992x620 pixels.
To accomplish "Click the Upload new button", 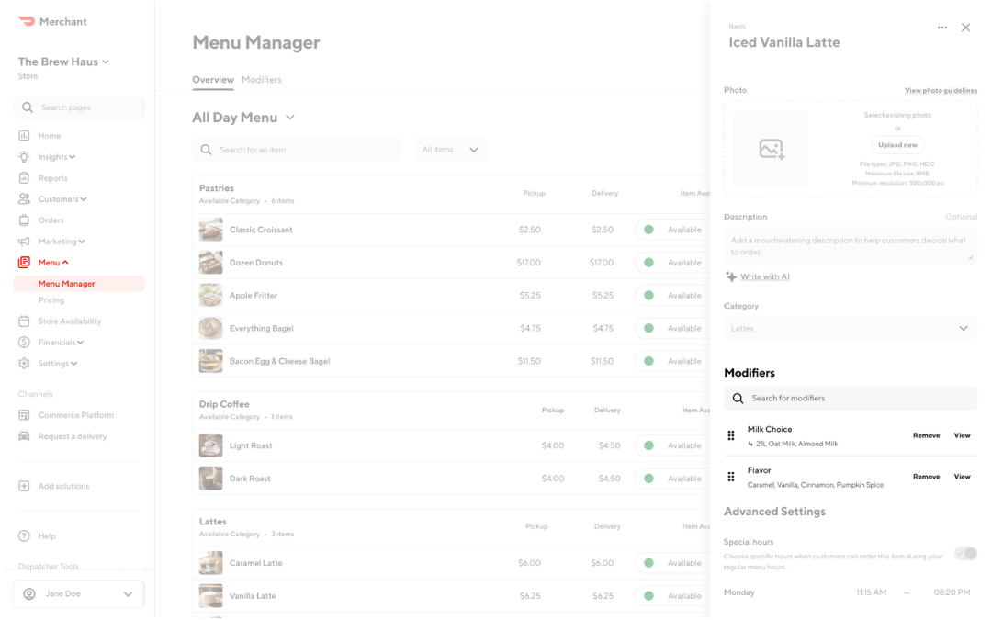I will 897,145.
